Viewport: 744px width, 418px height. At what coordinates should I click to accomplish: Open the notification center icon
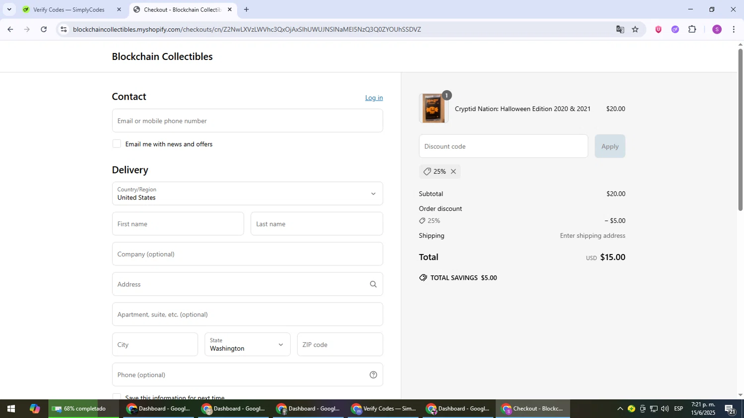tap(730, 409)
